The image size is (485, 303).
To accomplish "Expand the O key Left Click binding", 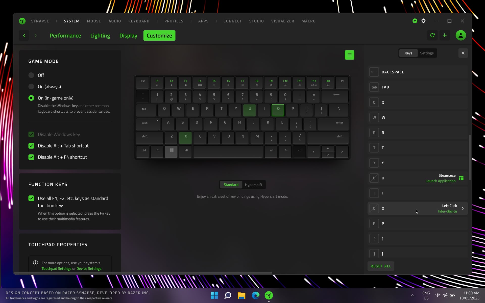I will (463, 208).
